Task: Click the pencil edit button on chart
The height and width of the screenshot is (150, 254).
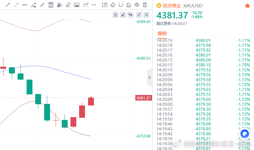Action: [x=123, y=15]
